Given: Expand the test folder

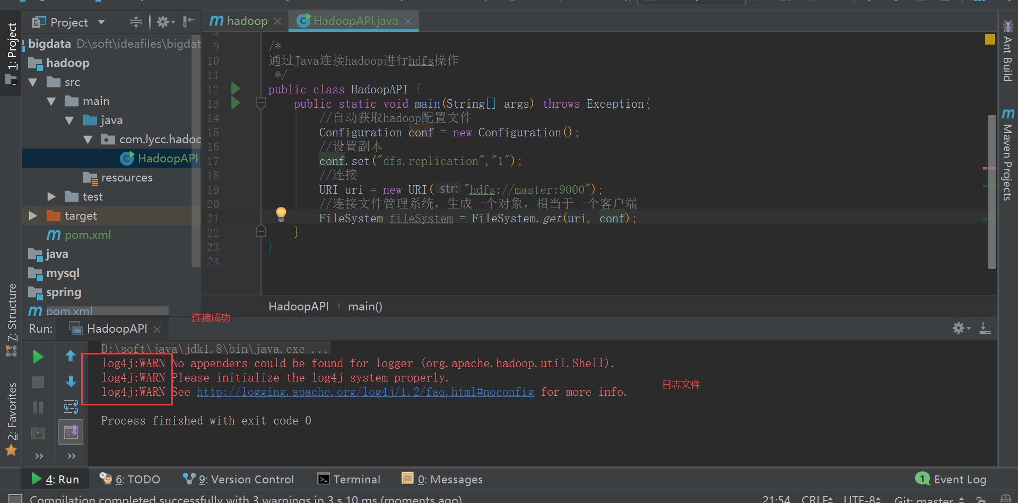Looking at the screenshot, I should 51,197.
